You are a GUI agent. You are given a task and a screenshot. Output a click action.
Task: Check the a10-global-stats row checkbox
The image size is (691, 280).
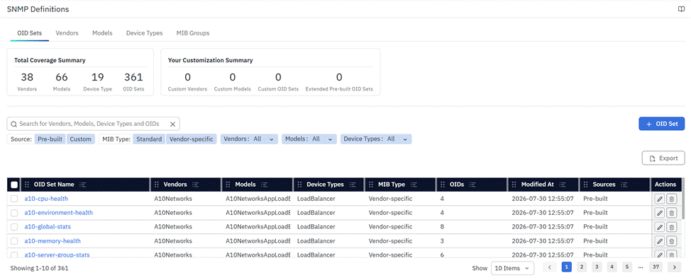pyautogui.click(x=14, y=227)
